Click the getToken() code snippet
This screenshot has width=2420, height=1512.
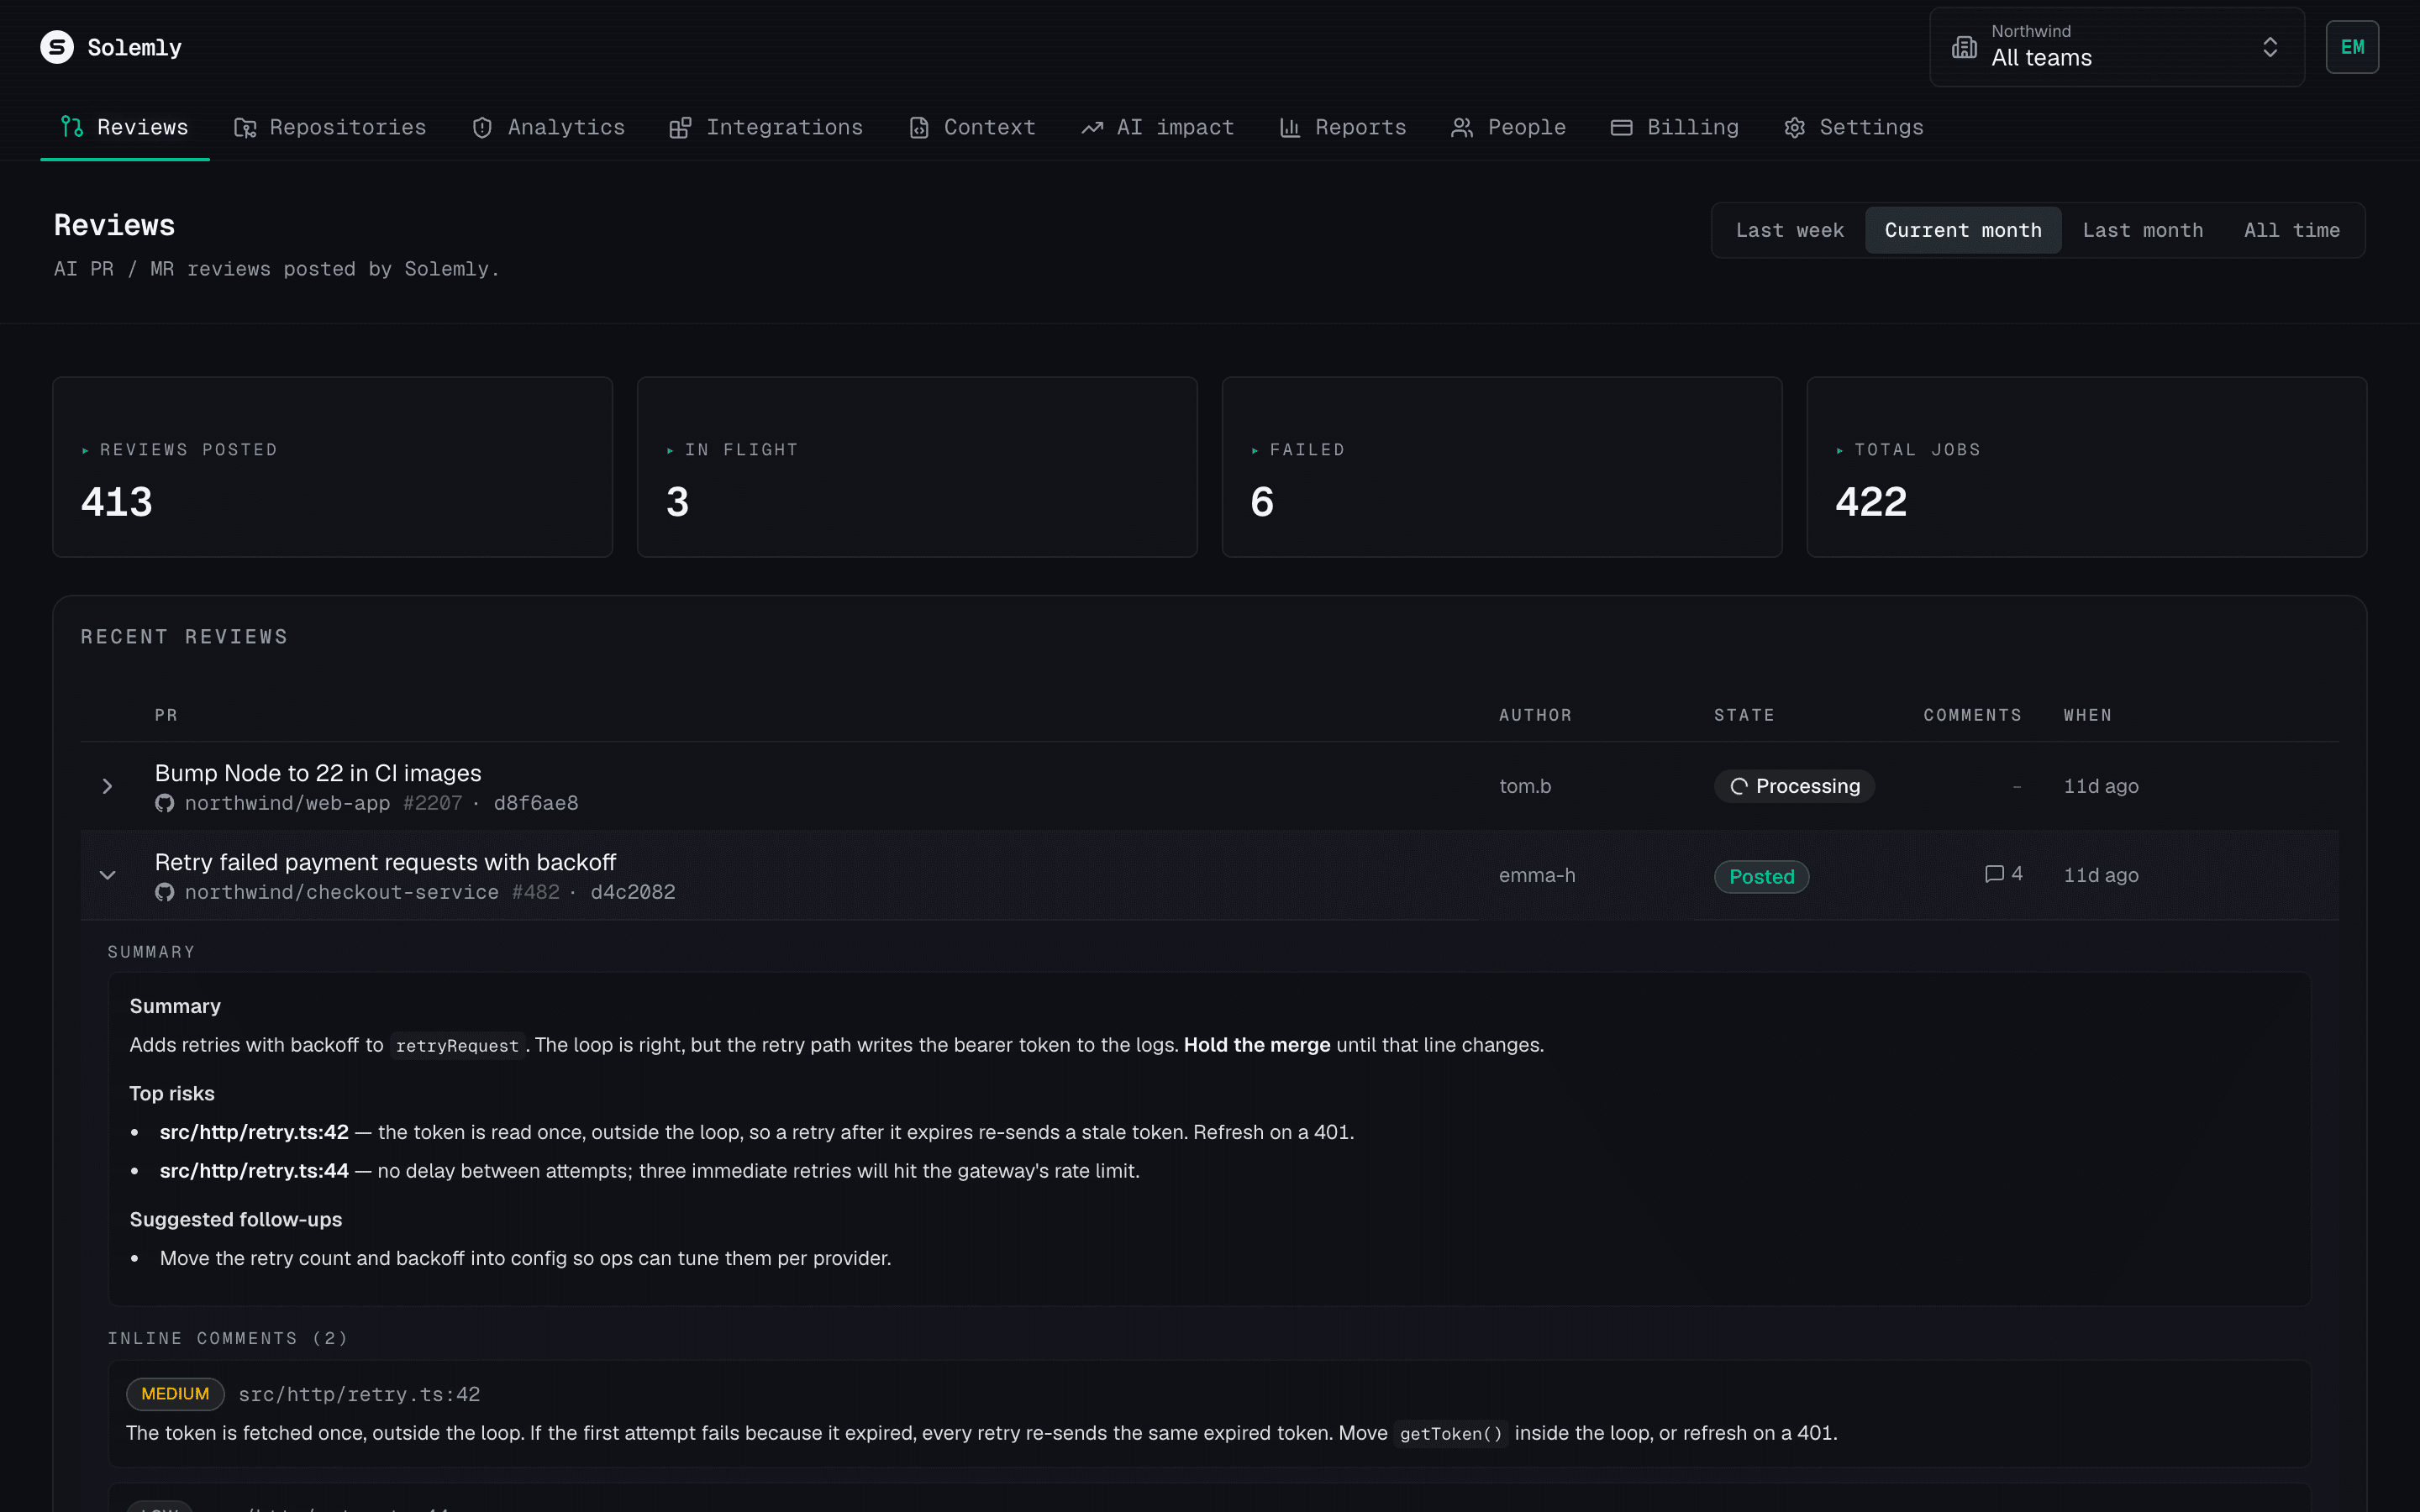pos(1451,1434)
